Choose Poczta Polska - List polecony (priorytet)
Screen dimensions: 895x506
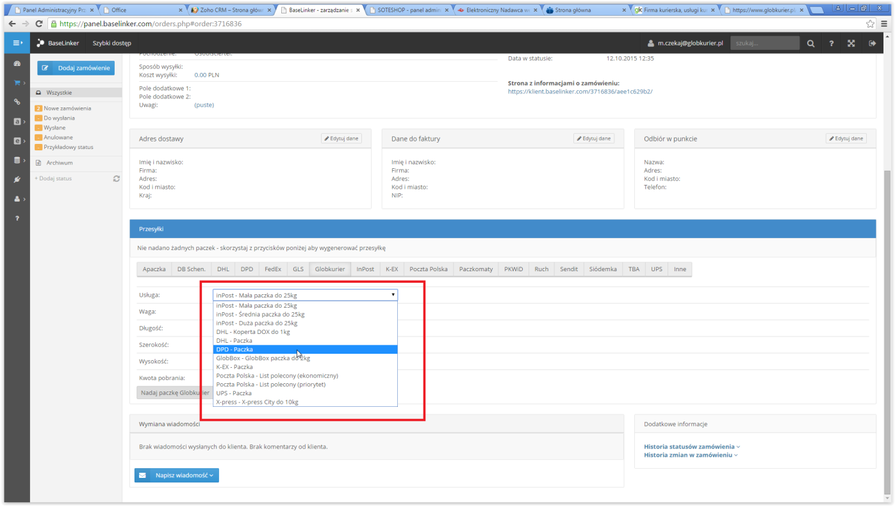point(305,384)
